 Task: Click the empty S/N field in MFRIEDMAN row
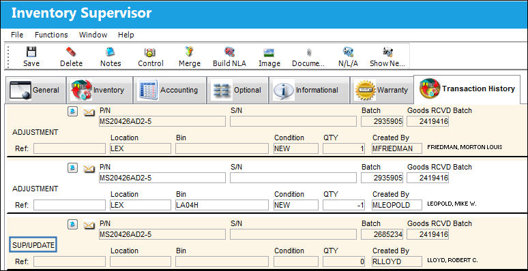293,121
